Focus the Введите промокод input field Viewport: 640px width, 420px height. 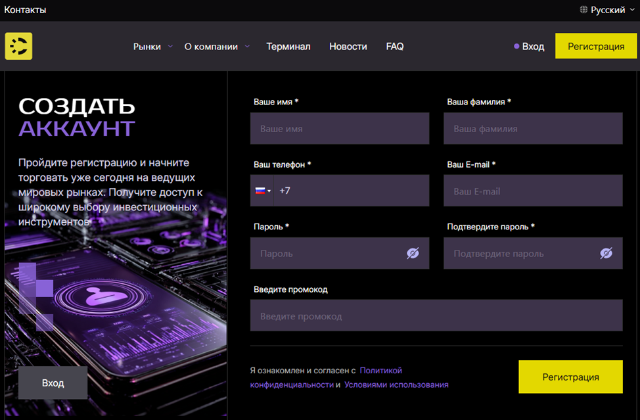[x=436, y=315]
